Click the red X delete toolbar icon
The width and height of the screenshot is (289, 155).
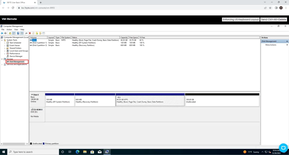30,33
